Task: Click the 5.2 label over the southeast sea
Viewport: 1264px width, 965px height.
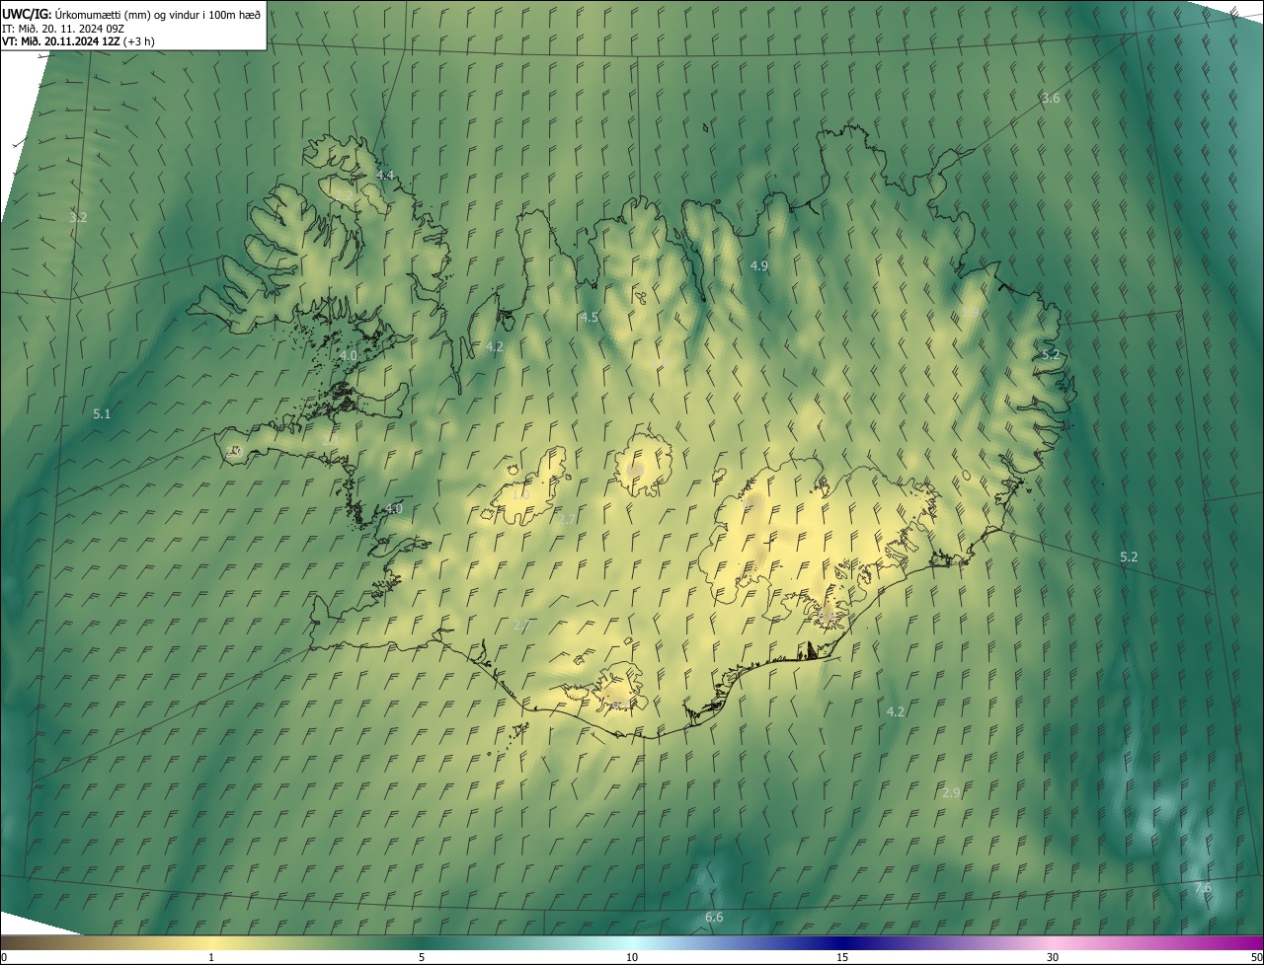Action: tap(1129, 557)
